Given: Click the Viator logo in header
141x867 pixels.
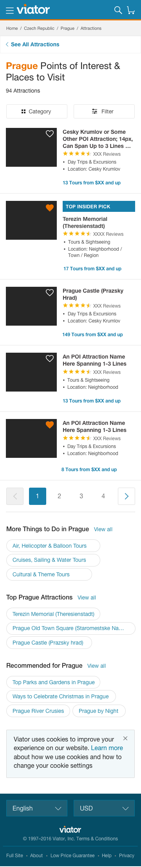Looking at the screenshot, I should 33,10.
